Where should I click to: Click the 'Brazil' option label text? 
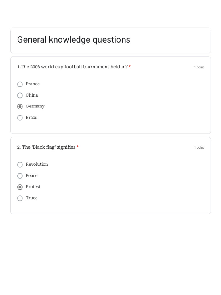32,118
